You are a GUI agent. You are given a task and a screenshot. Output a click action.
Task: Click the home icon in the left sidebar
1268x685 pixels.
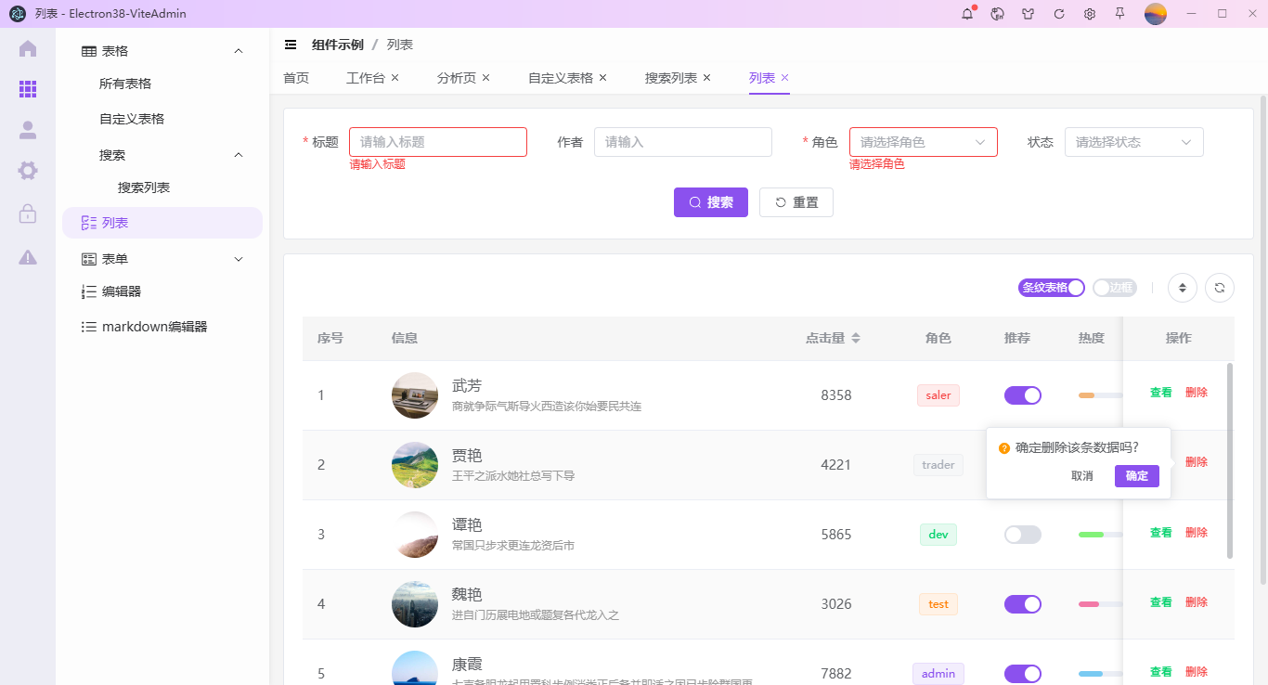(27, 49)
